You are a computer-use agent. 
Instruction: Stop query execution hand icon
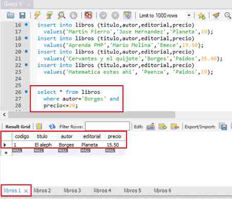(x=74, y=15)
